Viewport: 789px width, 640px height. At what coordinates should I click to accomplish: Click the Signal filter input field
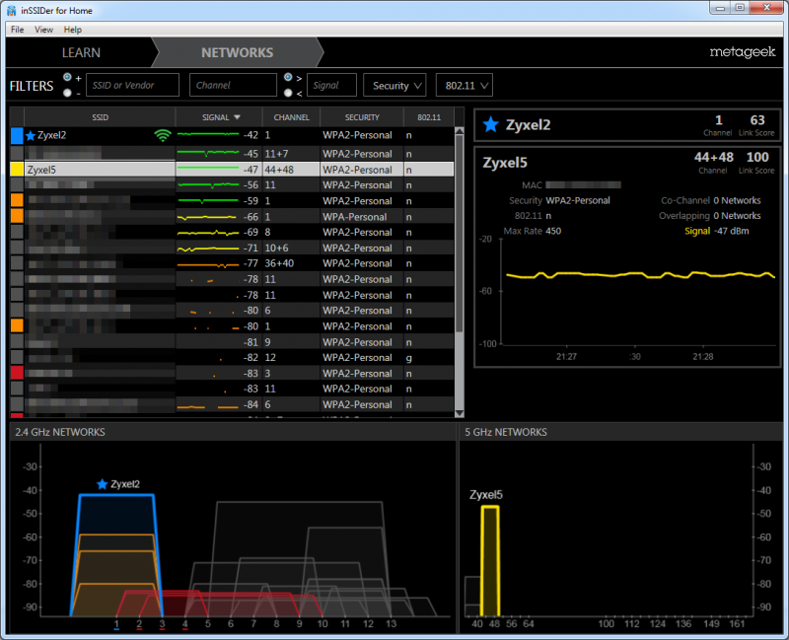pyautogui.click(x=331, y=85)
